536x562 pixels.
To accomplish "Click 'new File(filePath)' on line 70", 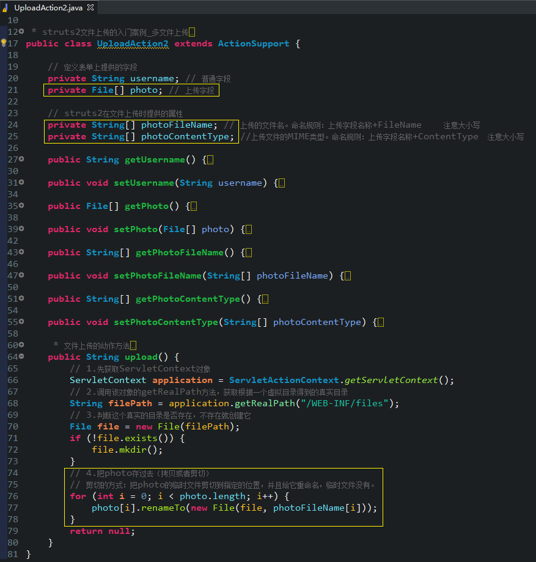I will [x=185, y=426].
